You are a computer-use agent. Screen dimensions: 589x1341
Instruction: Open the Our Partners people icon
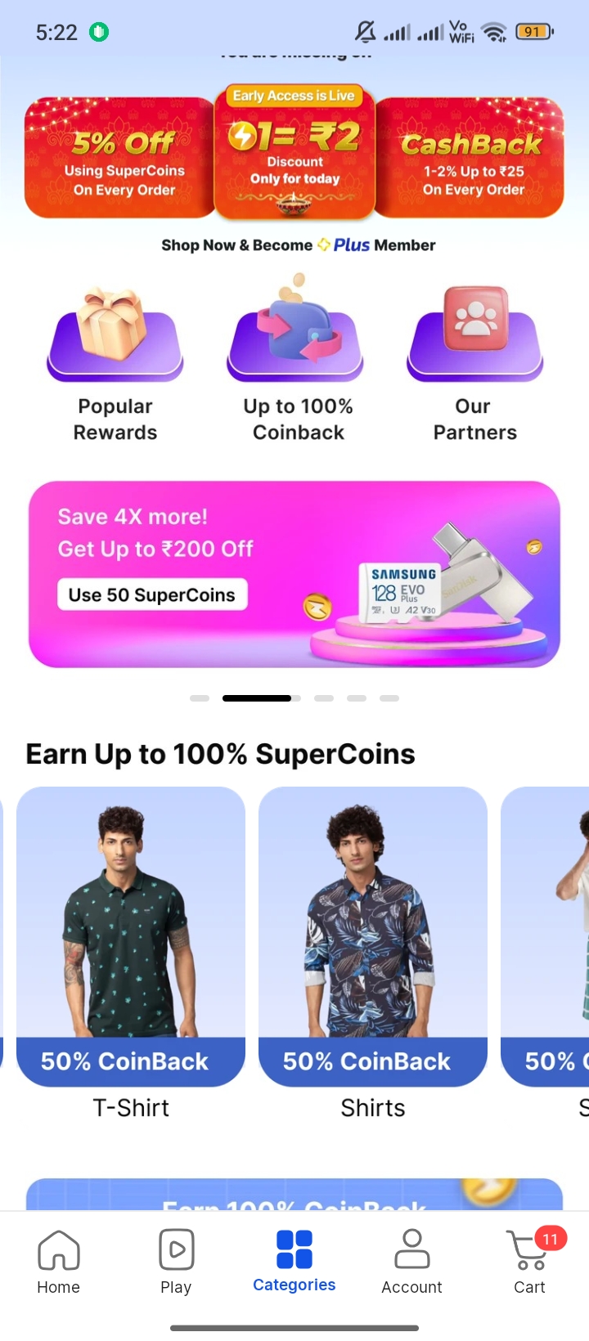pyautogui.click(x=475, y=333)
